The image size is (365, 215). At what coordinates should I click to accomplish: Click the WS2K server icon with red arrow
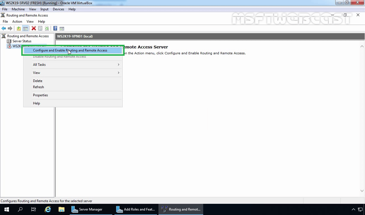click(9, 46)
